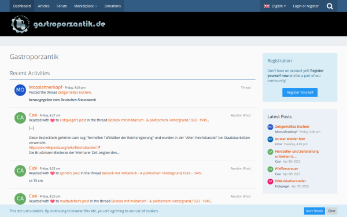This screenshot has height=217, width=347.
Task: Open the Besteck thread link in the 8:20 am entry
Action: click(x=161, y=201)
